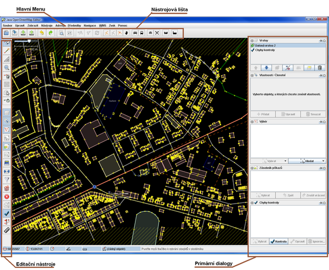Image resolution: width=329 pixels, height=270 pixels.
Task: Click the Search magnifier icon in toolbar
Action: pyautogui.click(x=62, y=33)
